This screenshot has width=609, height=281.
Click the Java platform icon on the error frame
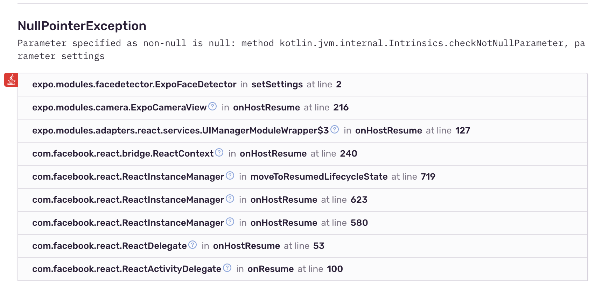tap(11, 80)
